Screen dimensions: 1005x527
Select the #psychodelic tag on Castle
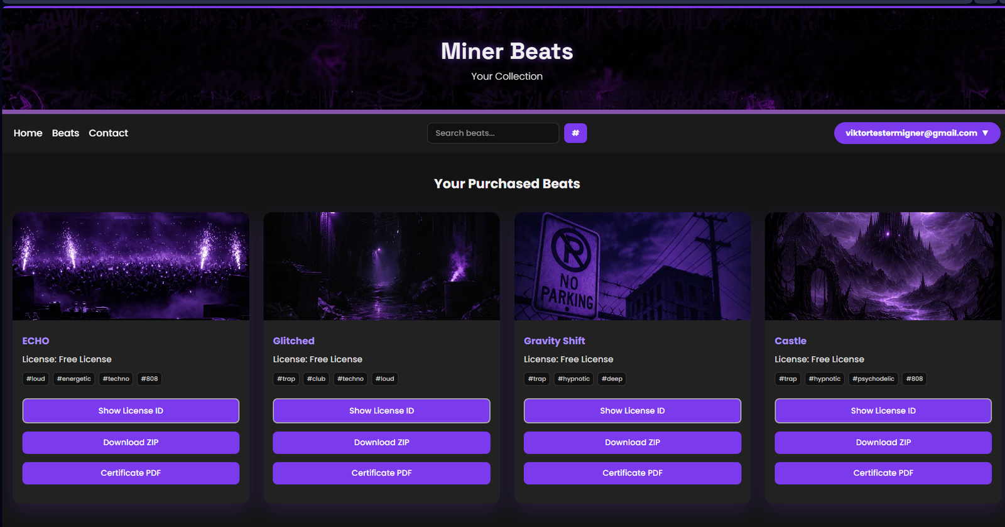872,379
